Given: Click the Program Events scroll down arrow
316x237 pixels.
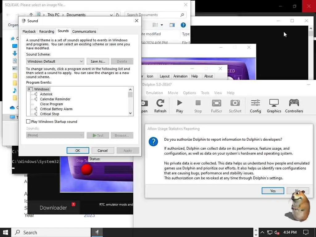Looking at the screenshot, I should (x=131, y=113).
